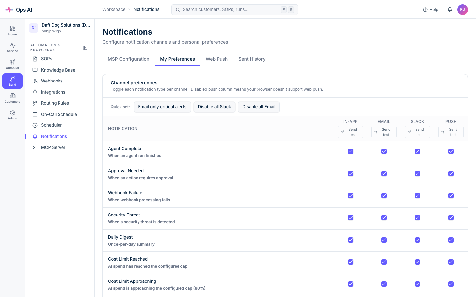Select the Build section icon
Viewport: 476px width, 297px height.
pos(13,79)
